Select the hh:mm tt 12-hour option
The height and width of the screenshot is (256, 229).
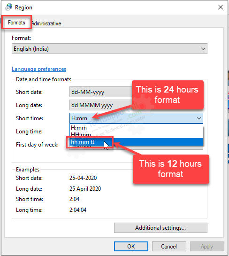tap(137, 142)
